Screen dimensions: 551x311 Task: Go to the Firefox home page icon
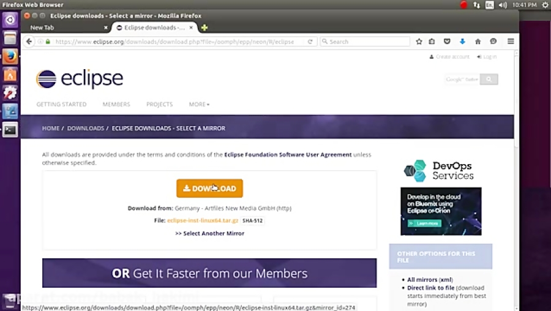pyautogui.click(x=478, y=42)
